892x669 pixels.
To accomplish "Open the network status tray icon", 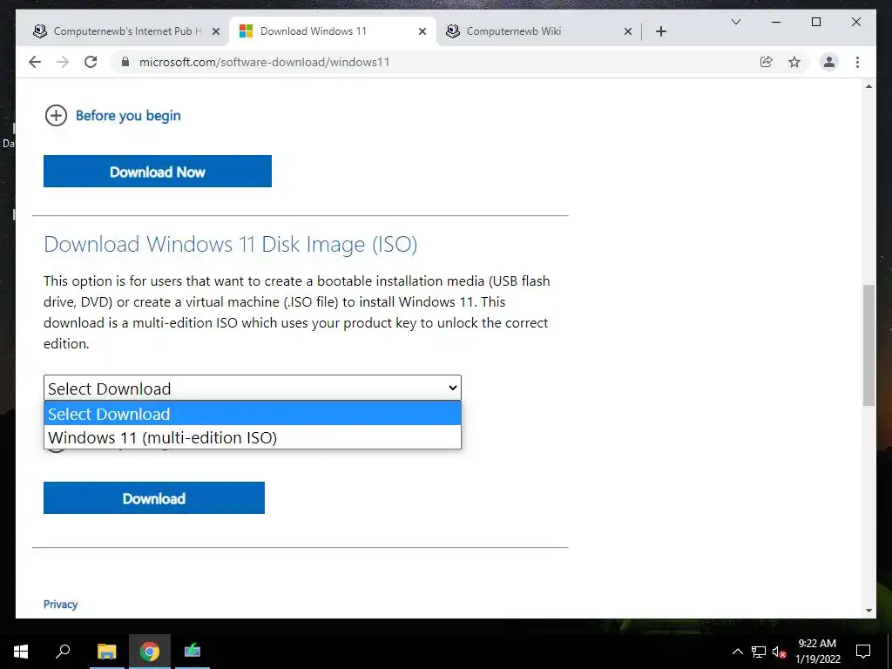I will [759, 652].
